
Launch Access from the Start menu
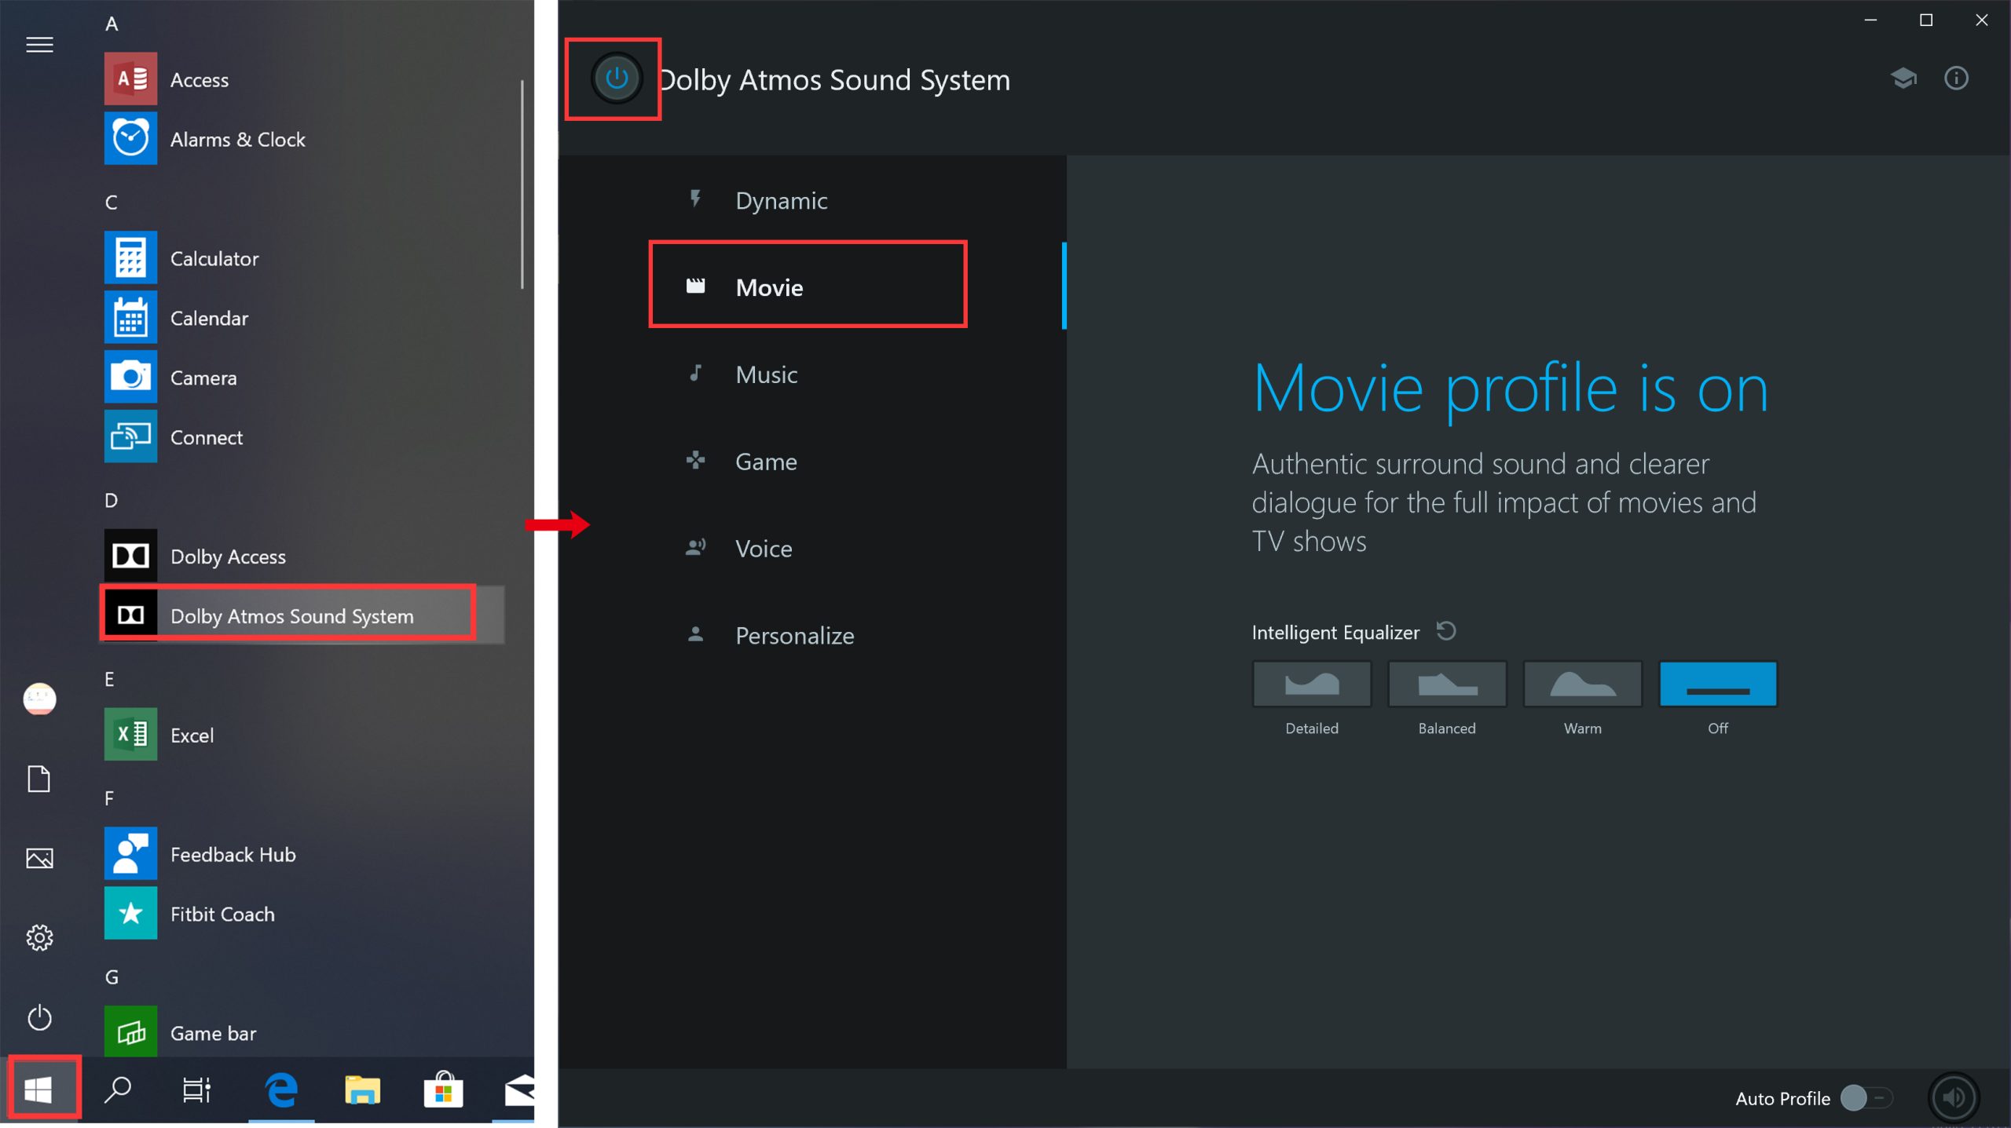tap(304, 79)
